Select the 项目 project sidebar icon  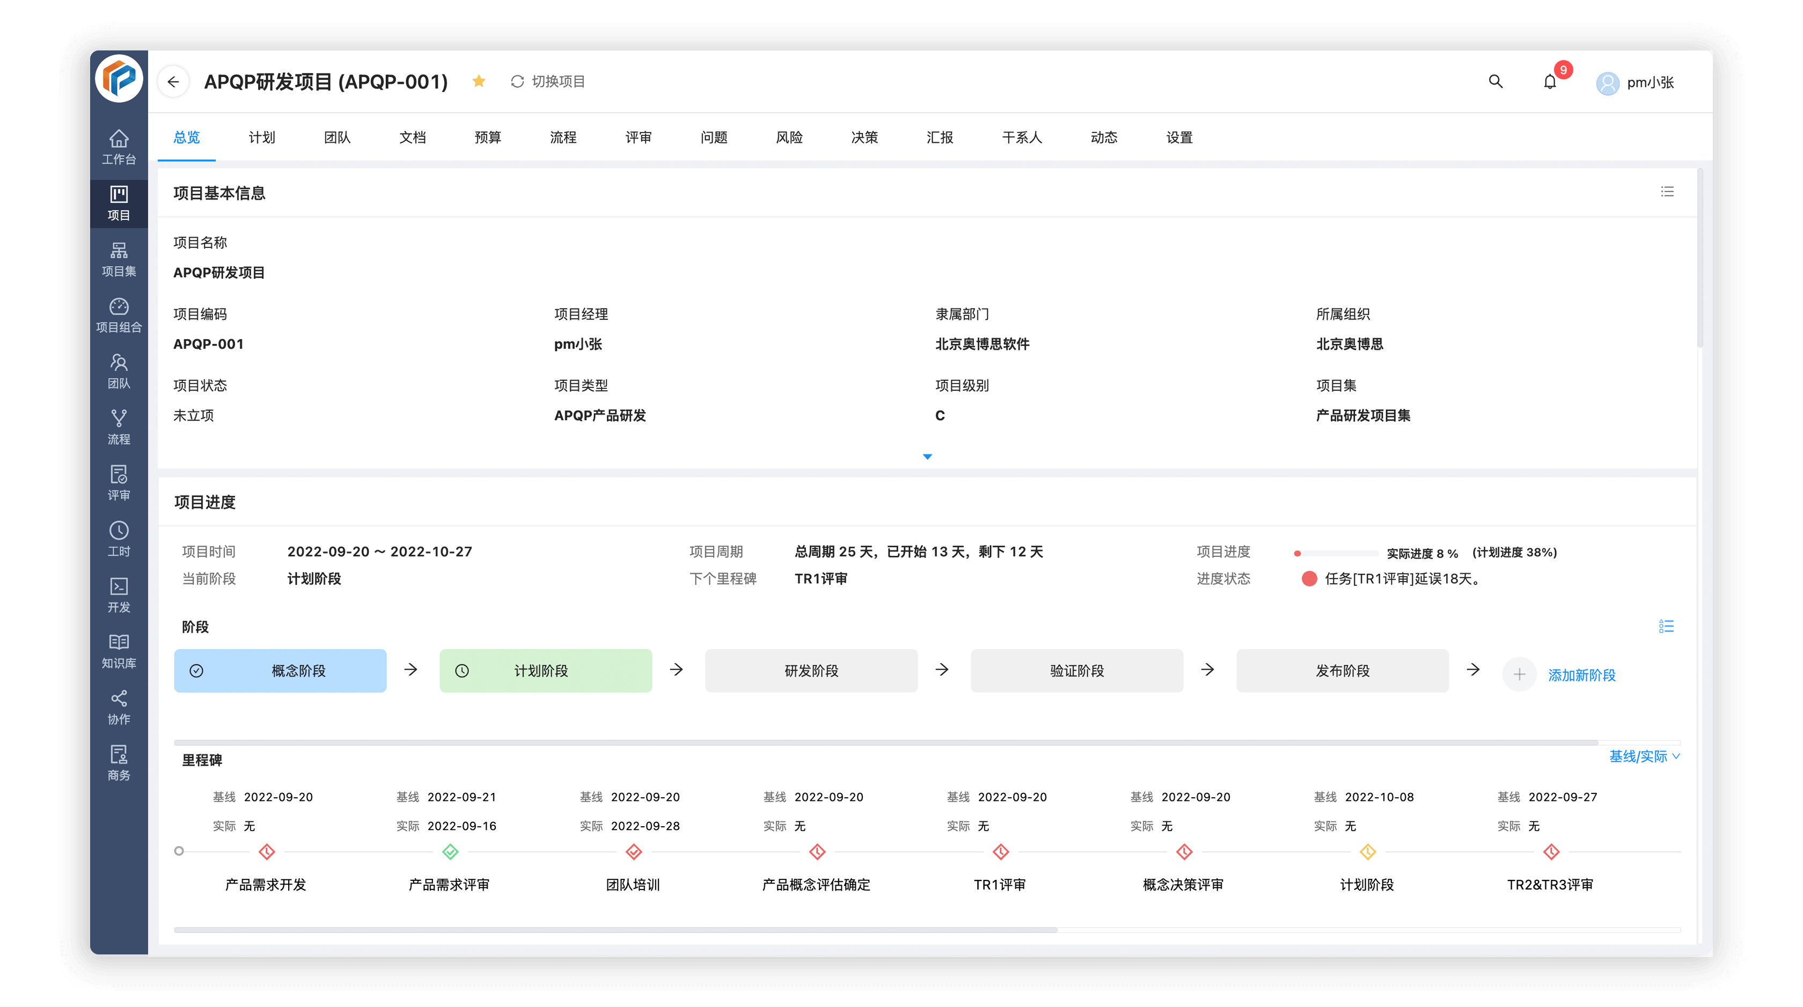pyautogui.click(x=118, y=203)
